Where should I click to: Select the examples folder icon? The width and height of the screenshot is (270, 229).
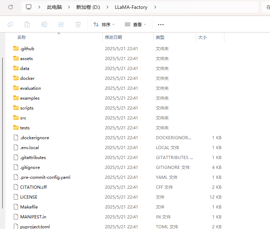pyautogui.click(x=16, y=98)
